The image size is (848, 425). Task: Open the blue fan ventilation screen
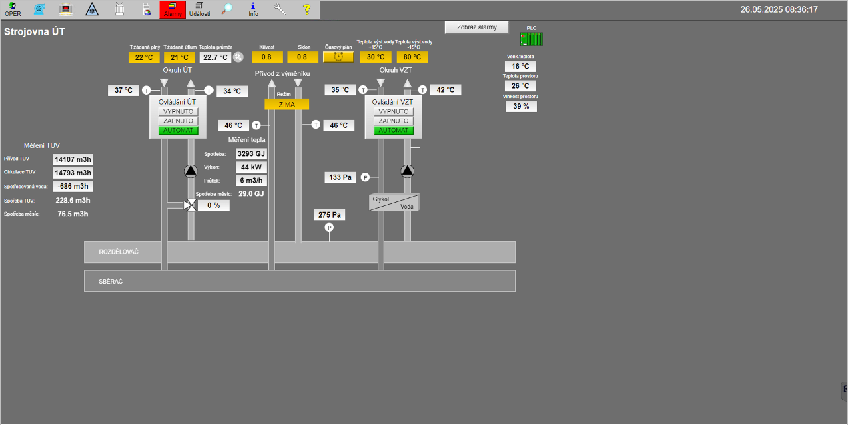tap(39, 9)
